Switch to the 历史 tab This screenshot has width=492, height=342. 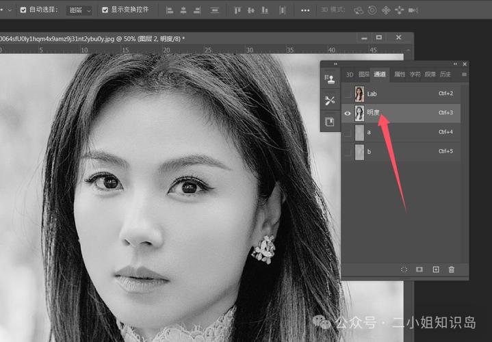445,74
